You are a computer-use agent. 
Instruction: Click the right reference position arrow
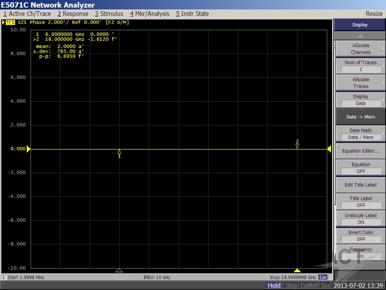329,149
